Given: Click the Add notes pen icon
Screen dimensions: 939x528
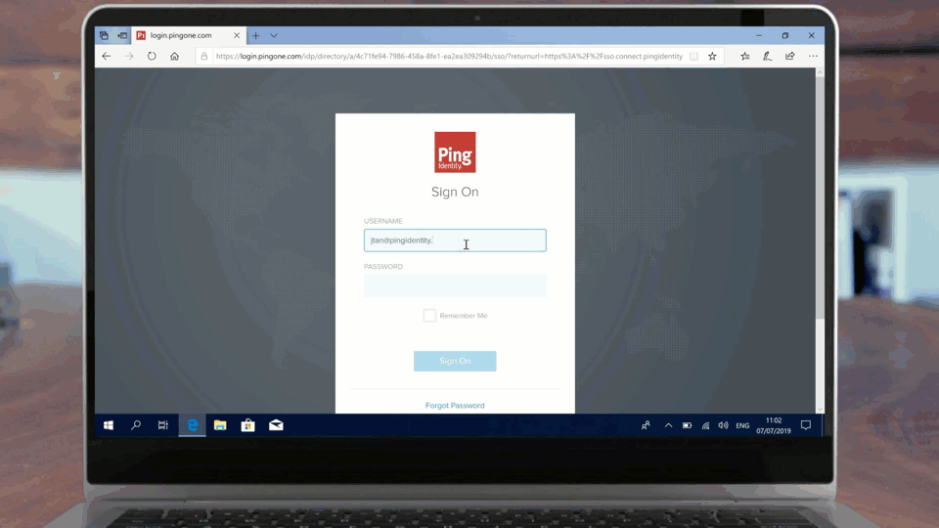Looking at the screenshot, I should pyautogui.click(x=767, y=57).
